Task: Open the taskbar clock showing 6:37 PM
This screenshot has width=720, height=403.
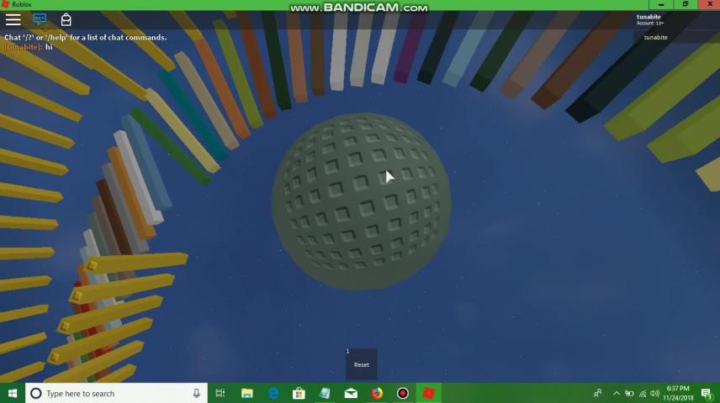Action: [x=678, y=394]
